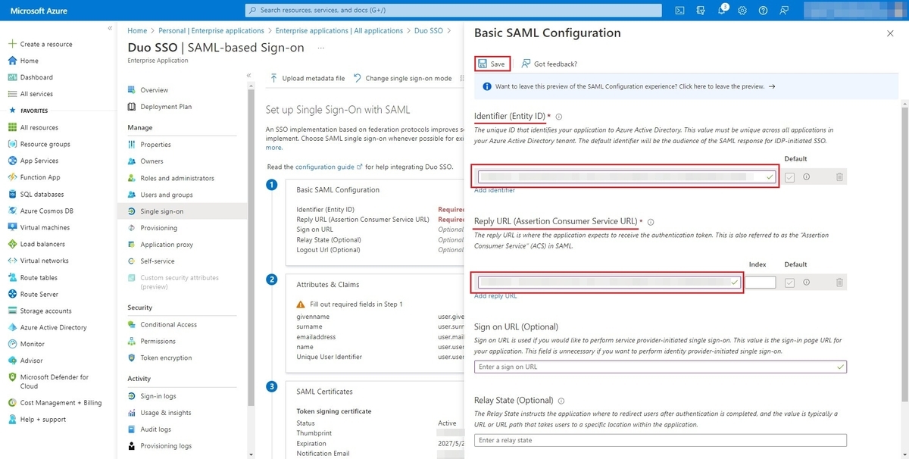This screenshot has width=909, height=459.
Task: Click the leave the preview banner link
Action: 636,87
